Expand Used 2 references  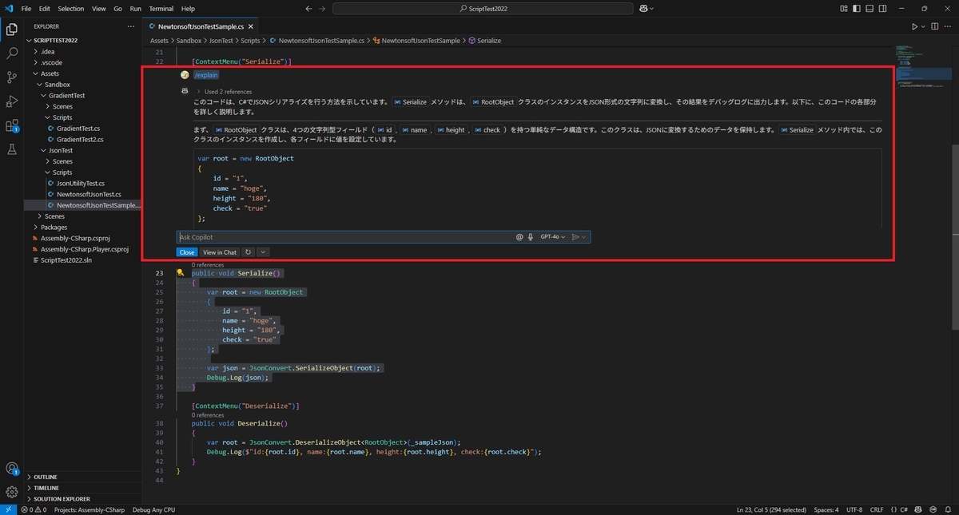click(224, 92)
